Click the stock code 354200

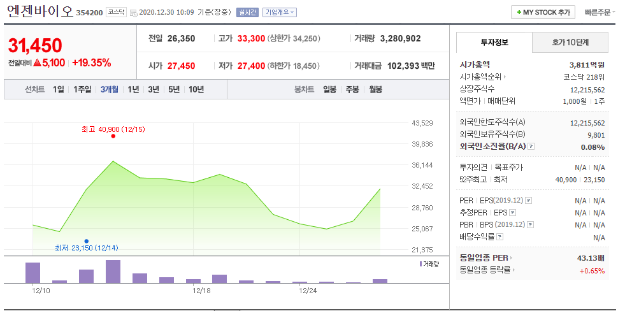90,13
